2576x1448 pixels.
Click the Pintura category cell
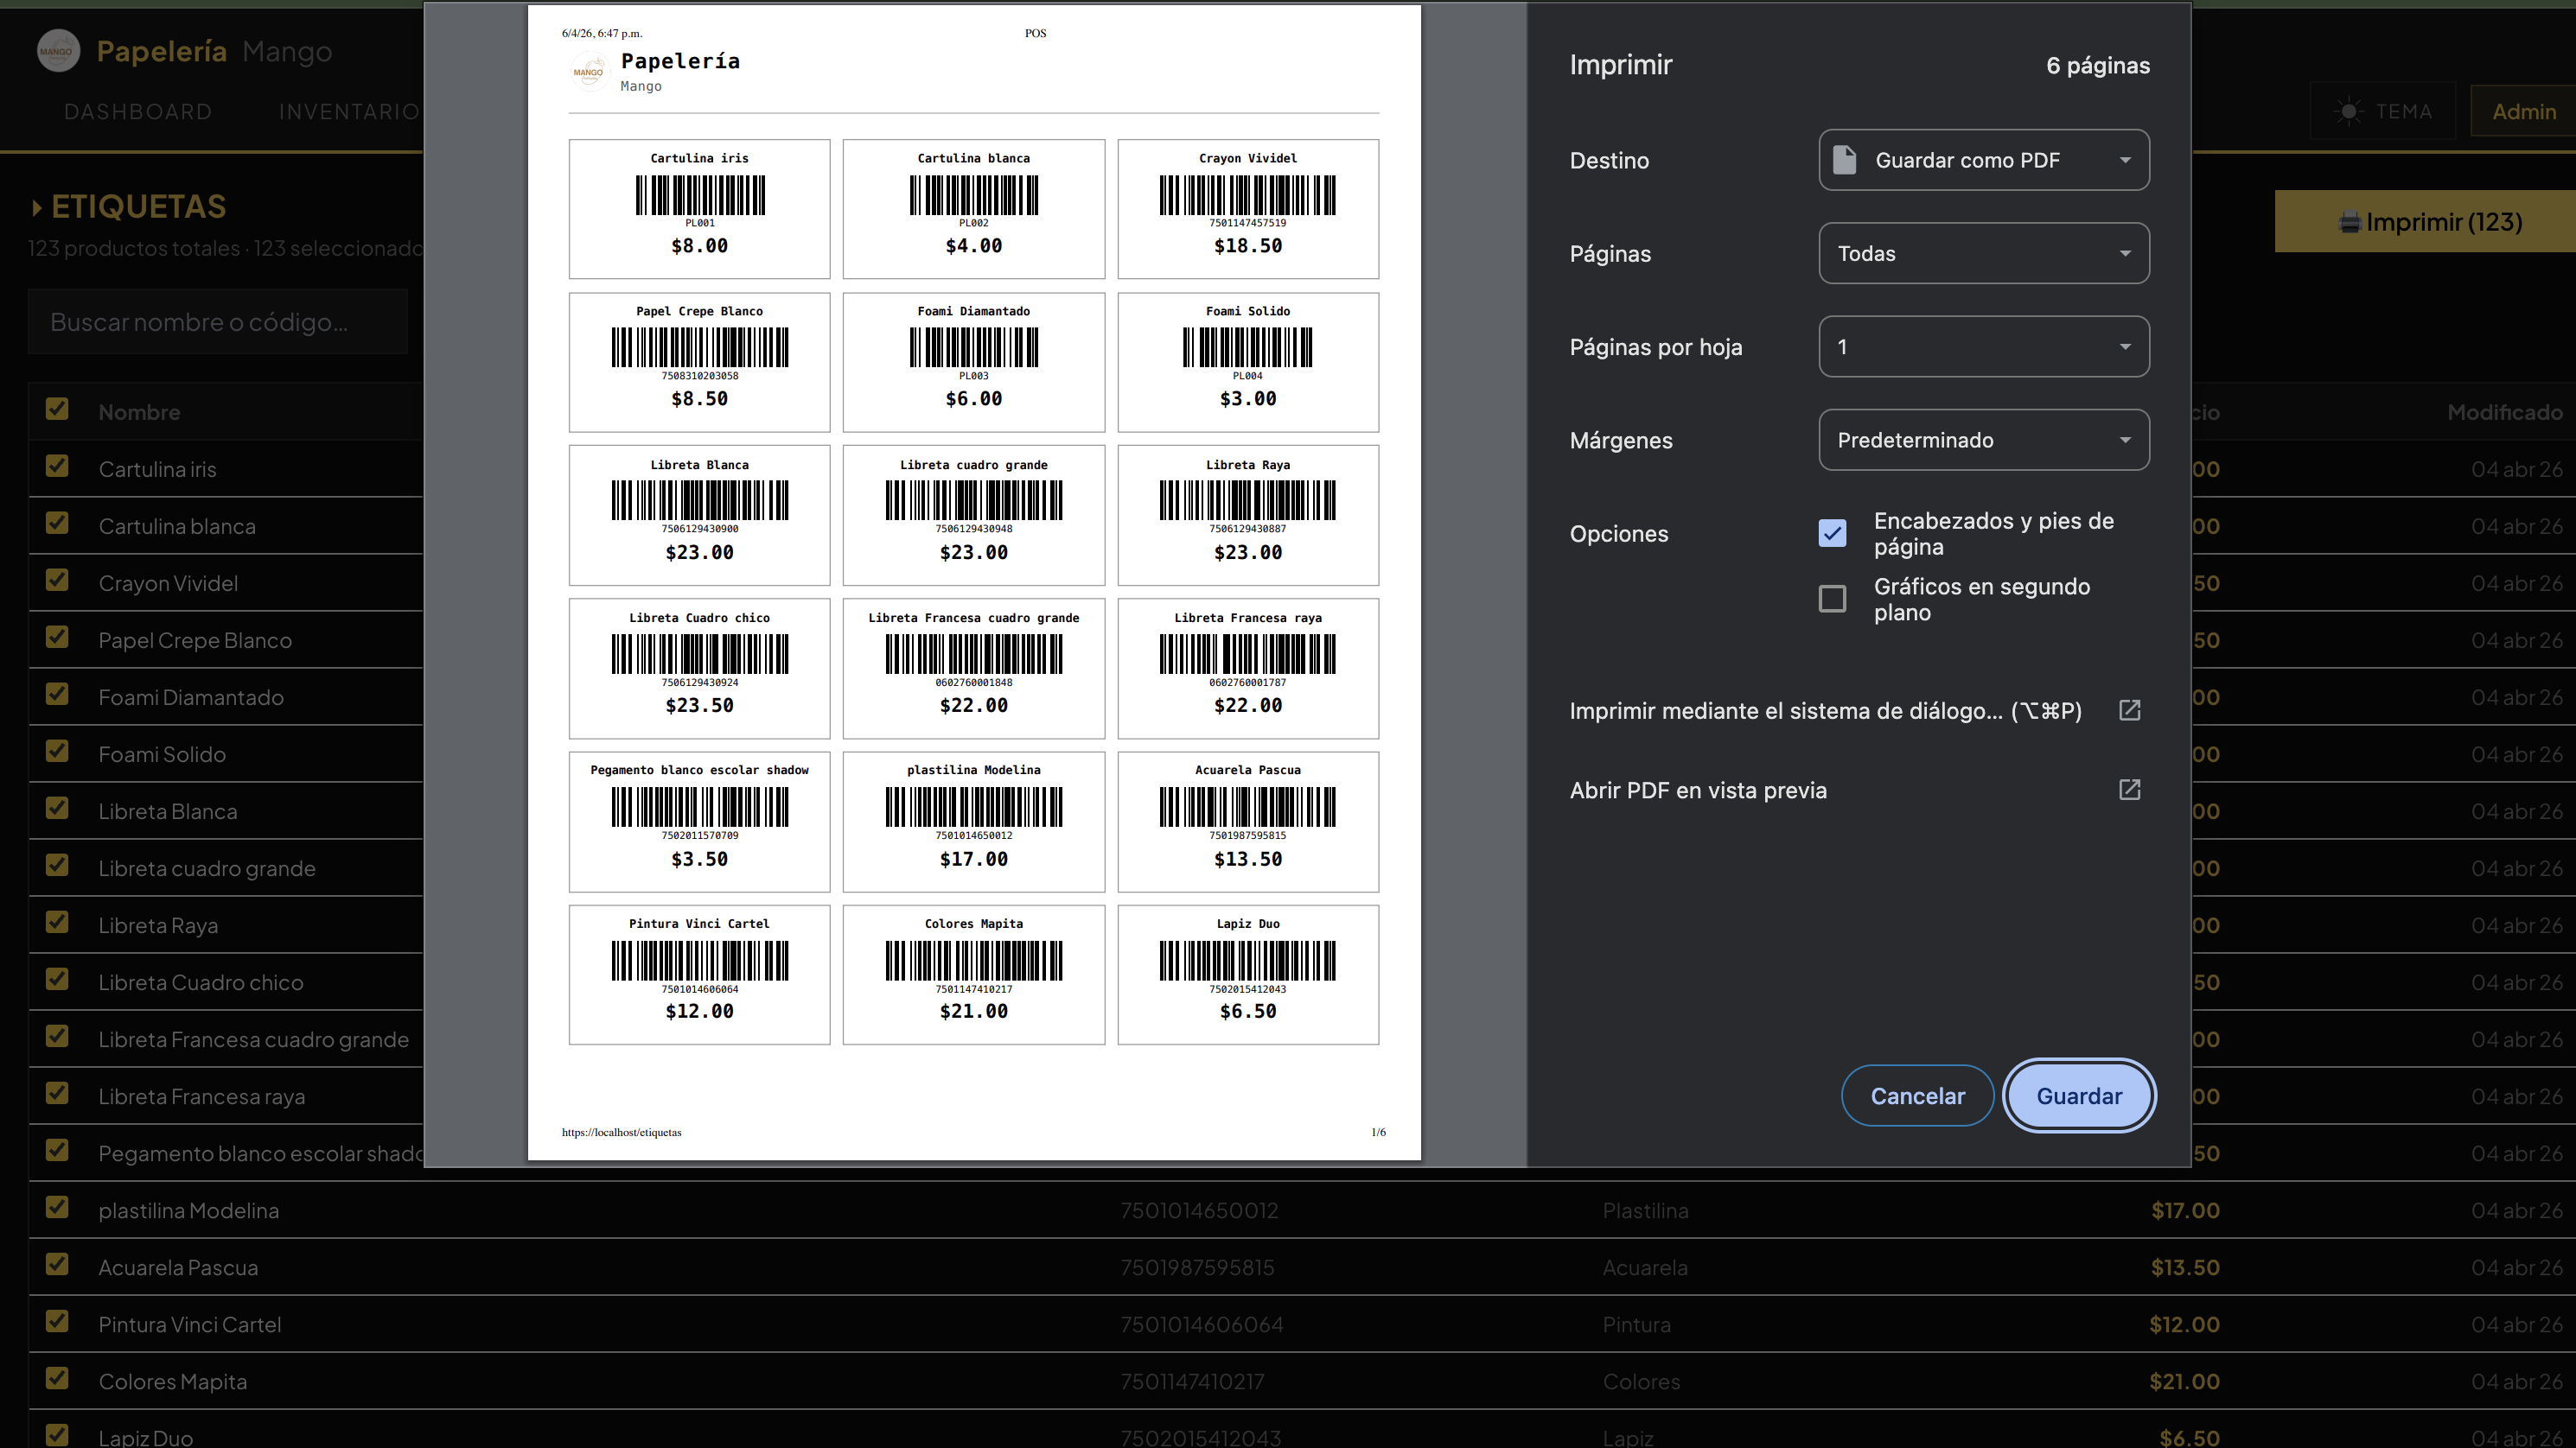coord(1636,1324)
